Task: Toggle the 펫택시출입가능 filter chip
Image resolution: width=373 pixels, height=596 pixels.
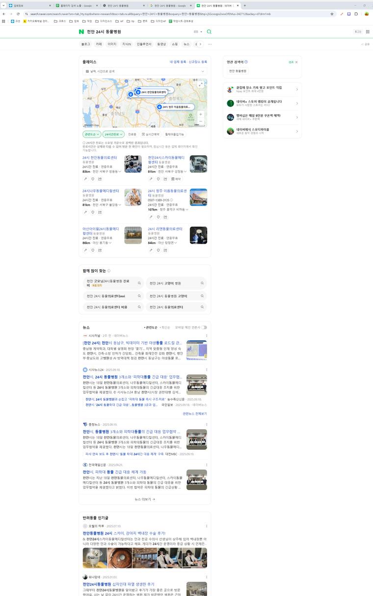Action: [x=174, y=134]
